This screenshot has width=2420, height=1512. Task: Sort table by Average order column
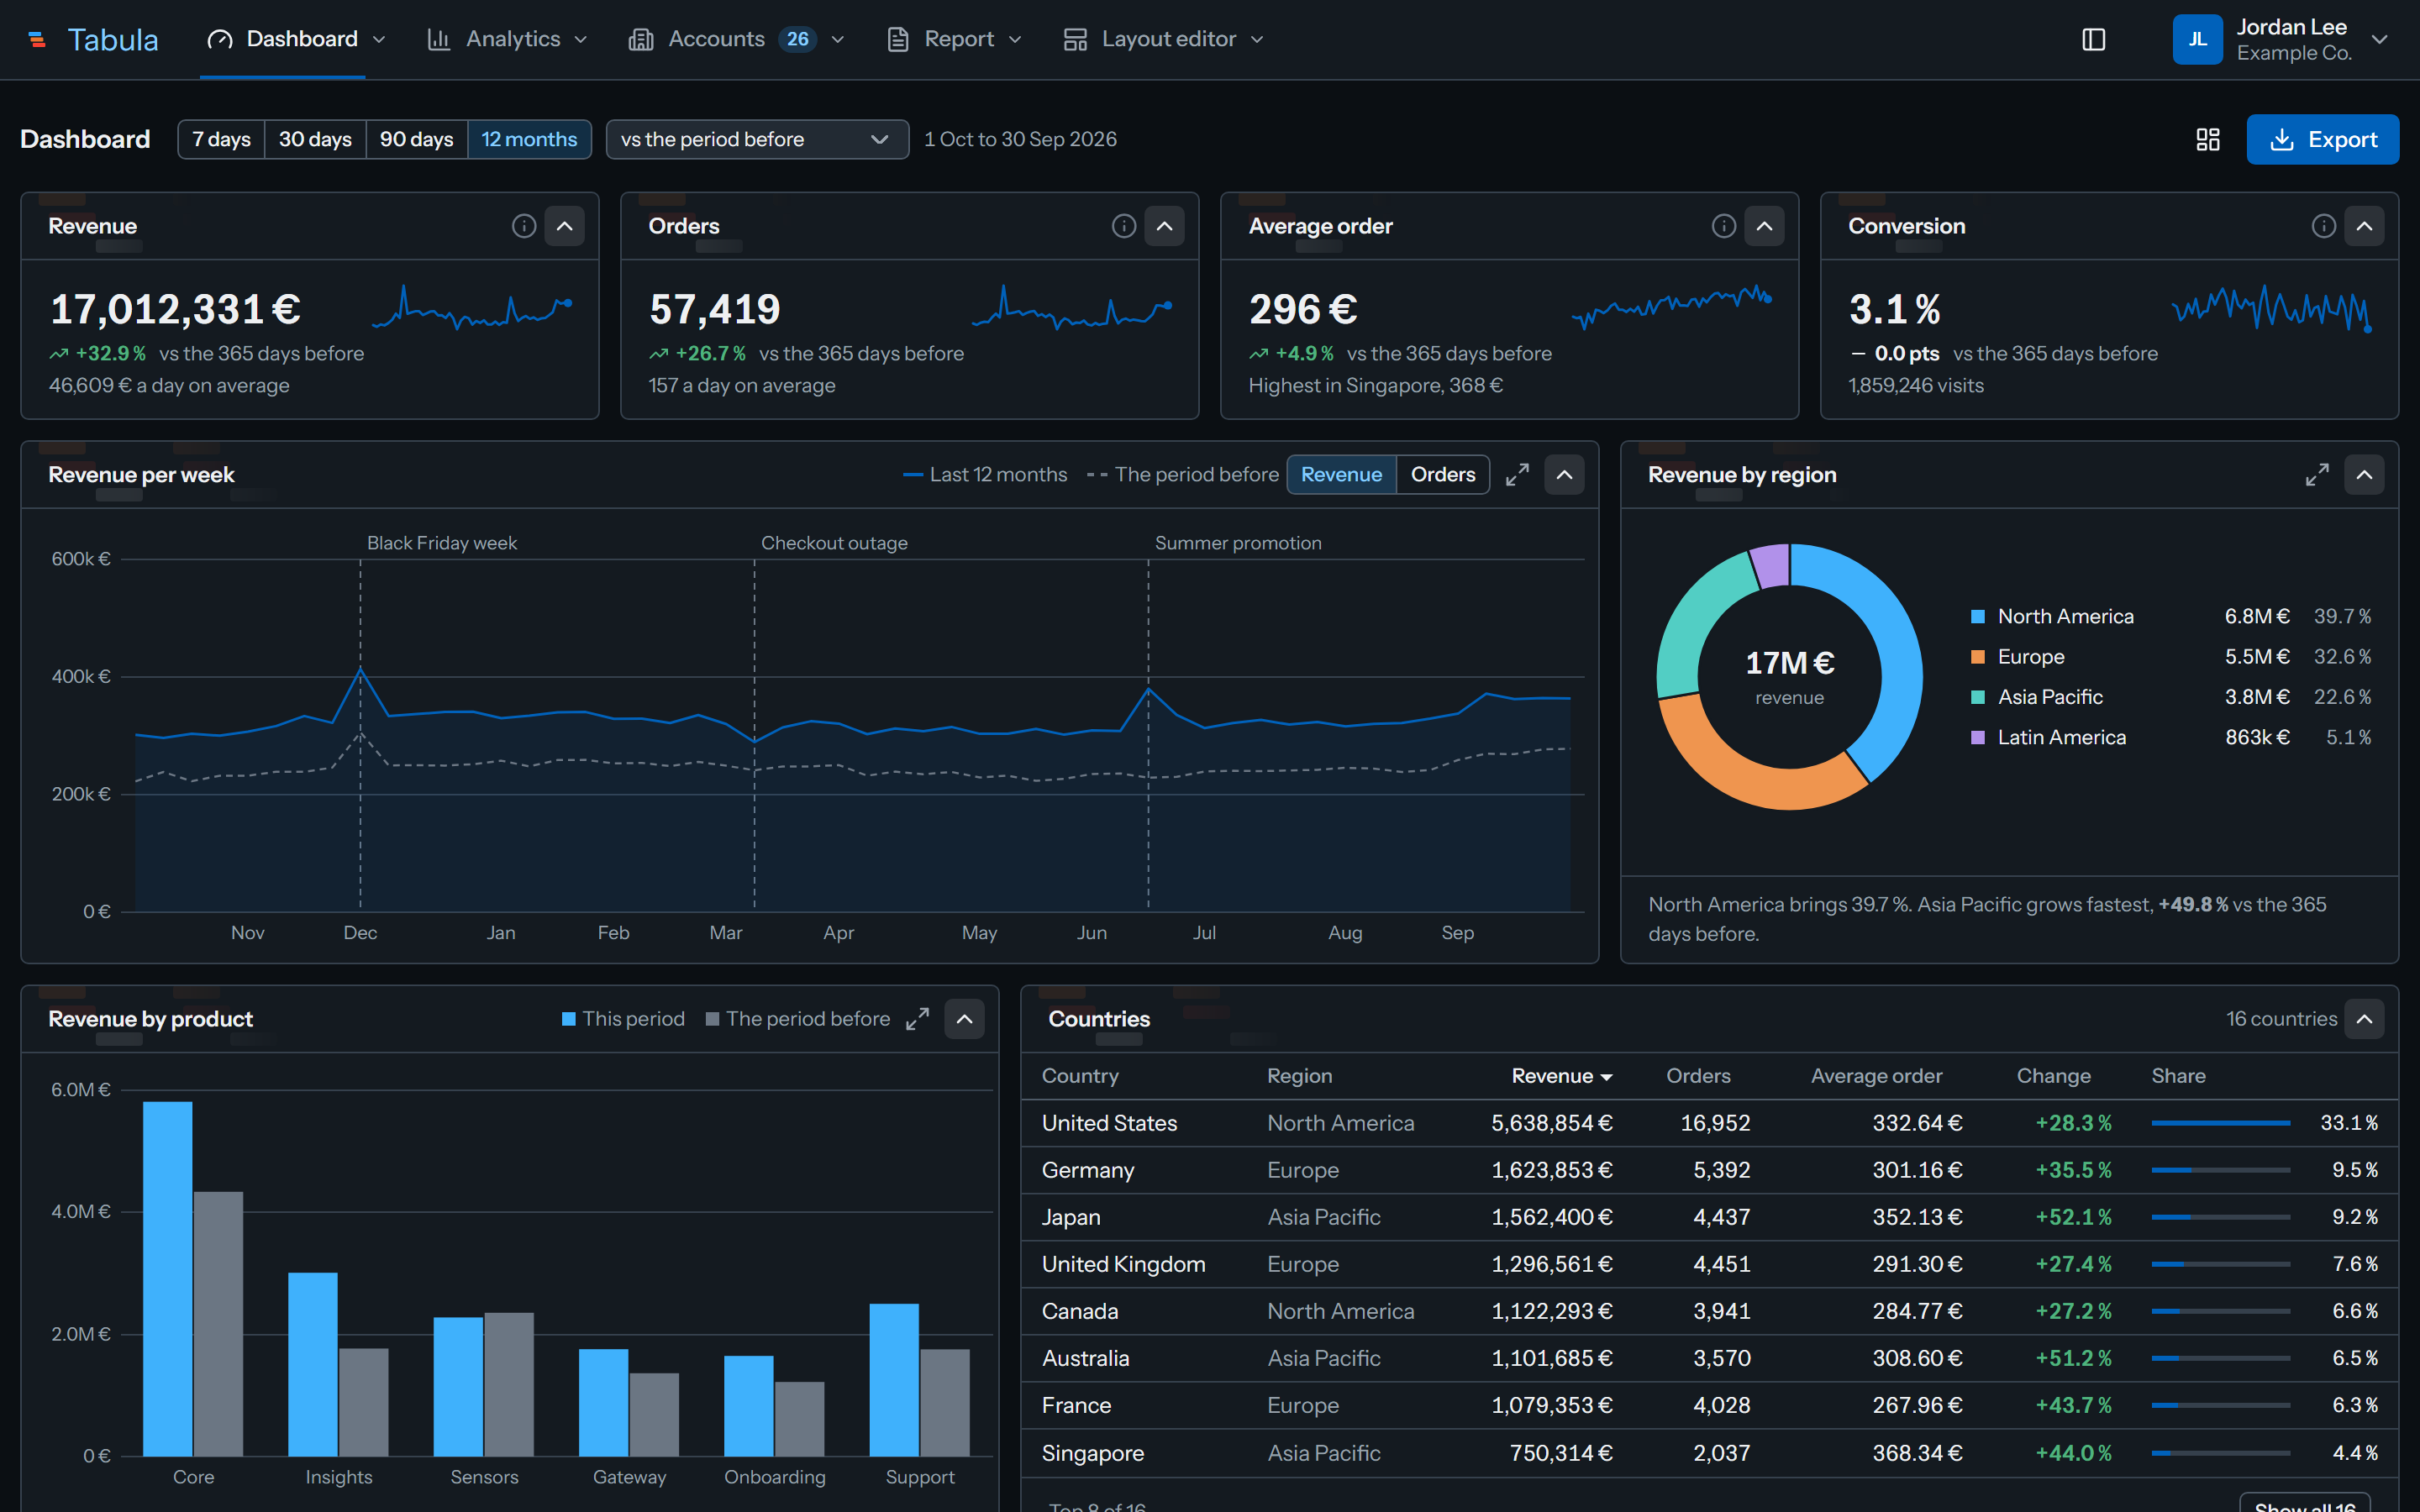[x=1876, y=1075]
